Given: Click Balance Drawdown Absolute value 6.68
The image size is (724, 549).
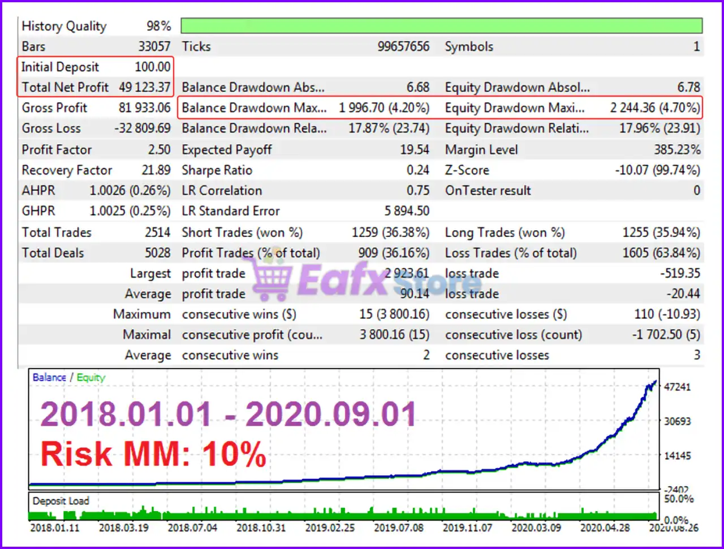Looking at the screenshot, I should (418, 87).
